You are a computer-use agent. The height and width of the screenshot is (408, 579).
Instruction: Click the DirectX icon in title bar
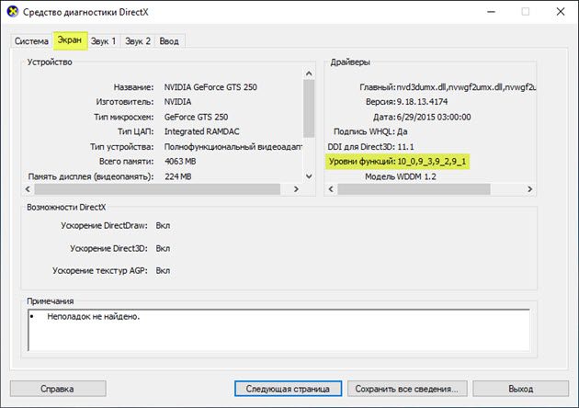pos(12,11)
